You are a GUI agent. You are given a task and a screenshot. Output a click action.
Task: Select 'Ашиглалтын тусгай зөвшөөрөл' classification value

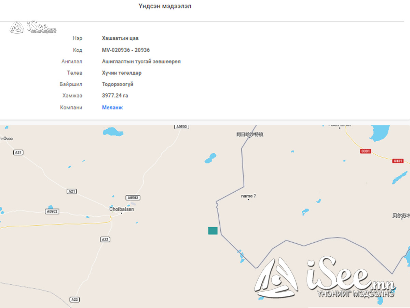click(141, 62)
